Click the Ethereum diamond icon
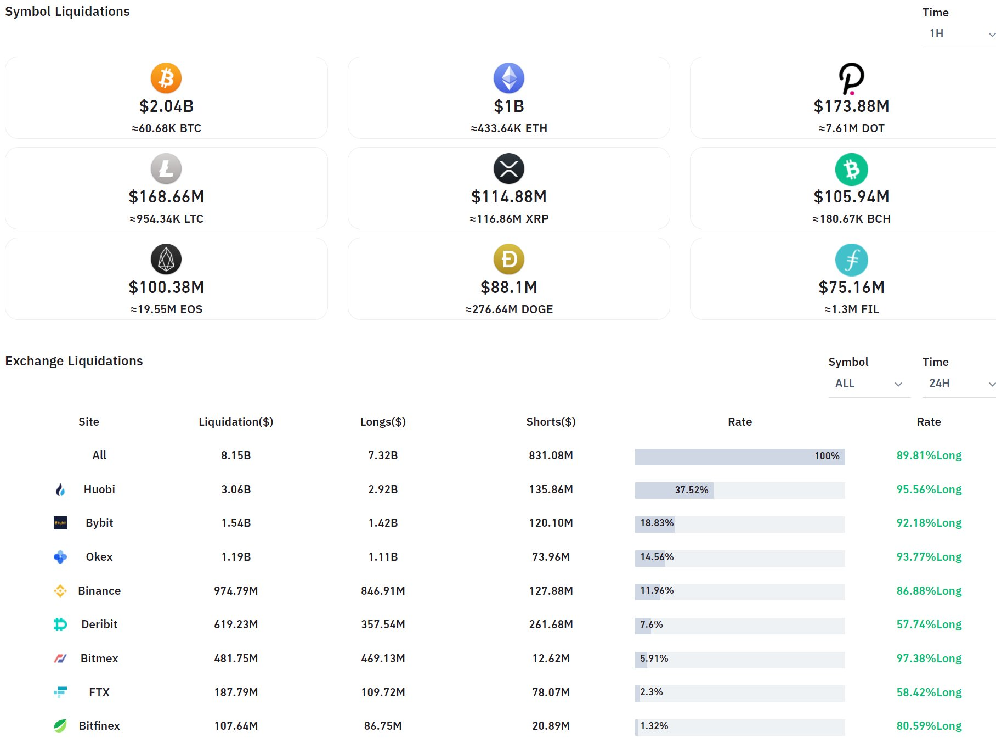The width and height of the screenshot is (996, 738). click(x=508, y=78)
